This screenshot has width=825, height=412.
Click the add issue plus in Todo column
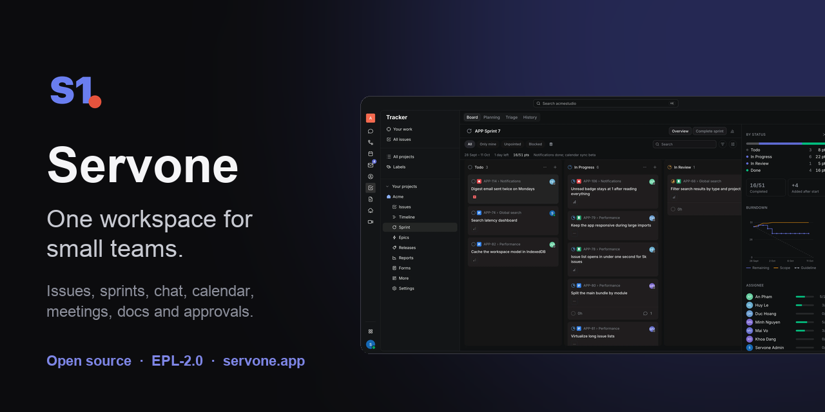pos(555,167)
